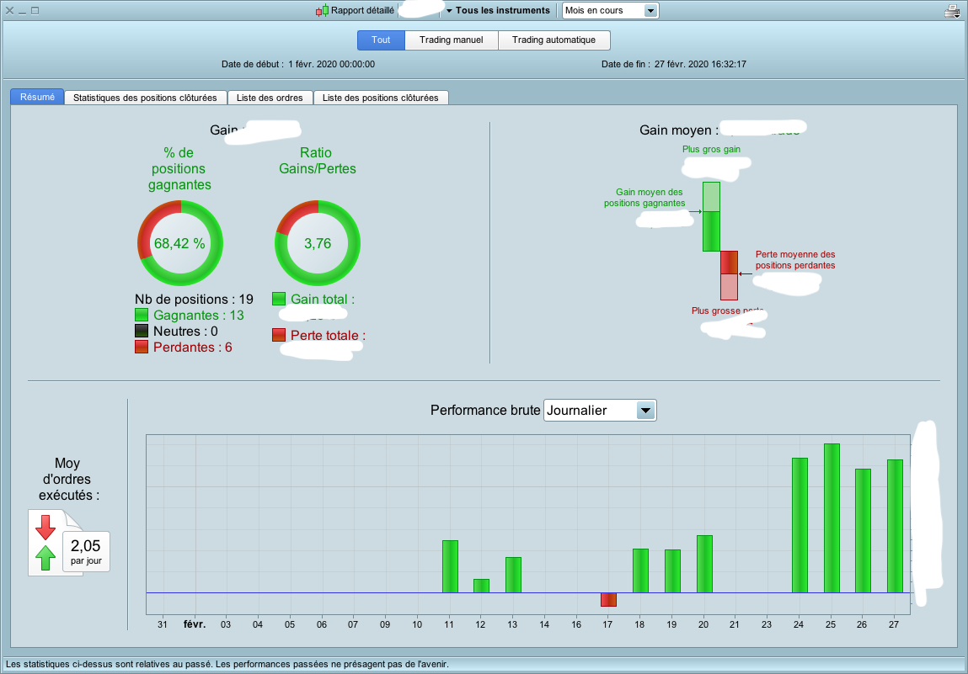Image resolution: width=968 pixels, height=674 pixels.
Task: Go to Liste des positions clôturées tab
Action: coord(380,98)
